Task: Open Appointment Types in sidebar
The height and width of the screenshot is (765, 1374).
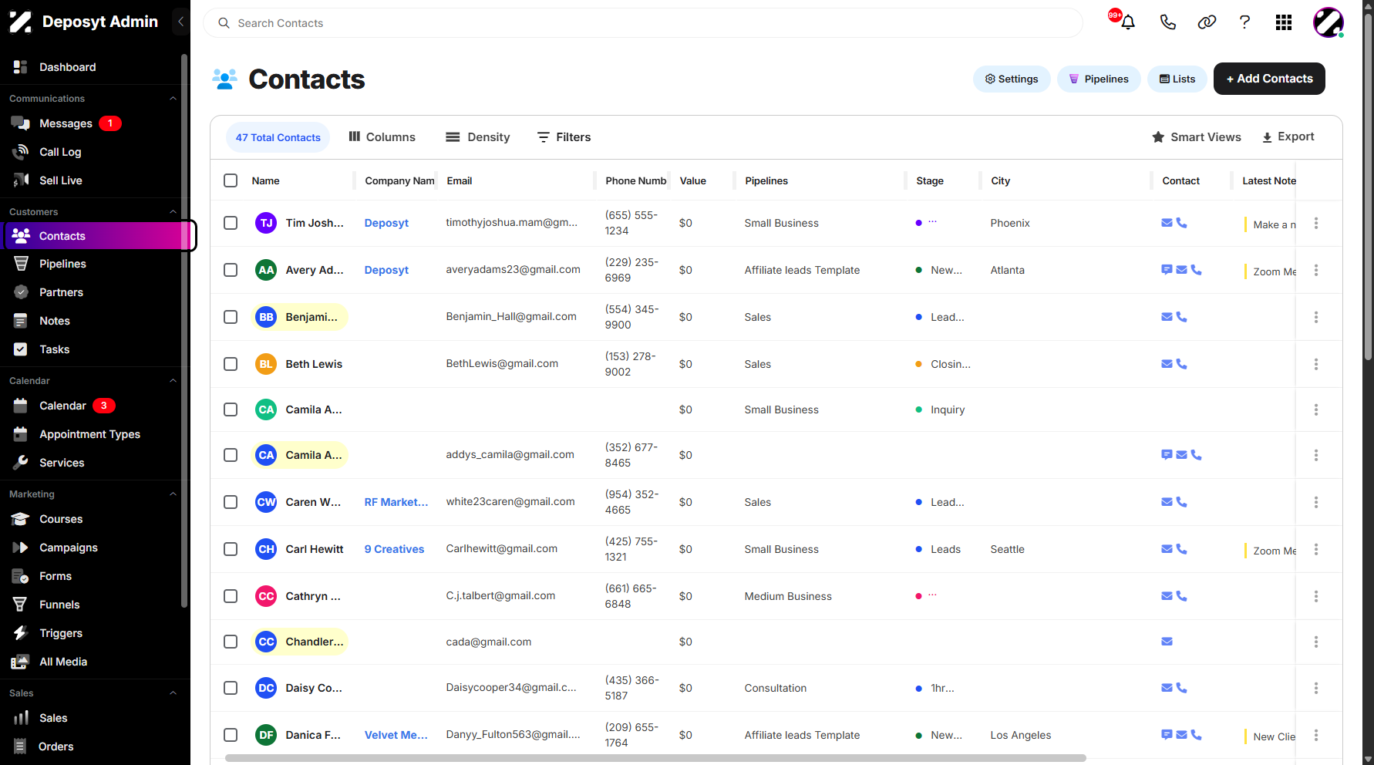Action: 91,434
